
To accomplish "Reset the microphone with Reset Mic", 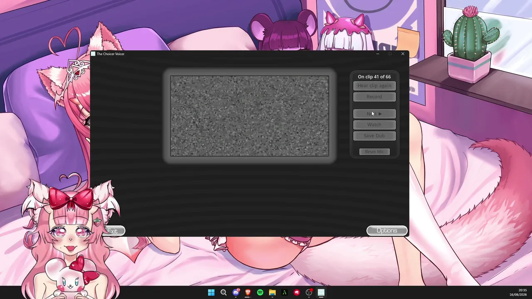I will point(374,152).
